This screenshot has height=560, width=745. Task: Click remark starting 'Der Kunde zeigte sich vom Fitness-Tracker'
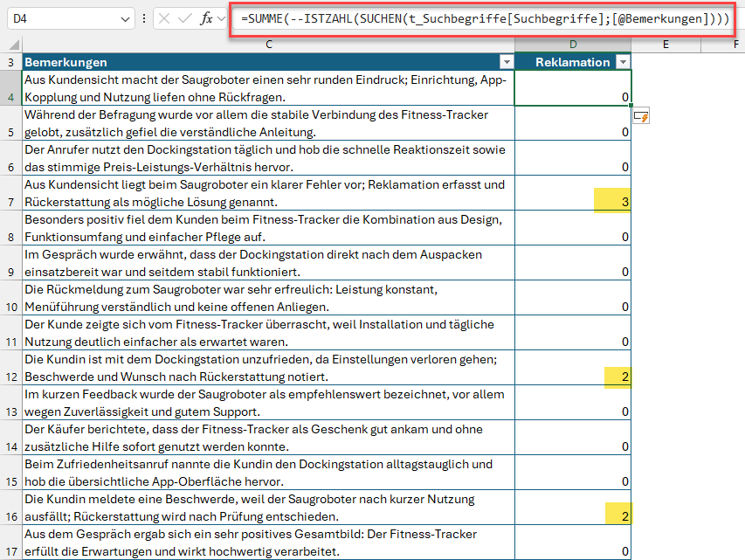[268, 333]
